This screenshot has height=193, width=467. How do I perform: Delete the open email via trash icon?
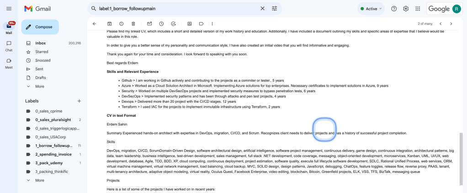(x=133, y=24)
